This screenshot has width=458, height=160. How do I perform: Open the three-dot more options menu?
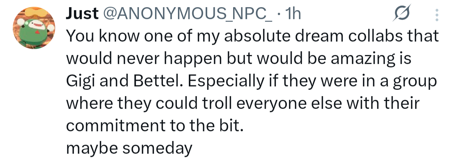click(x=436, y=15)
